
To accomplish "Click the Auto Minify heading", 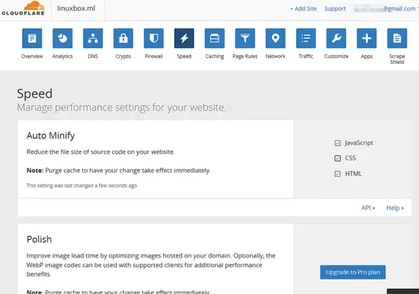I will (x=51, y=136).
